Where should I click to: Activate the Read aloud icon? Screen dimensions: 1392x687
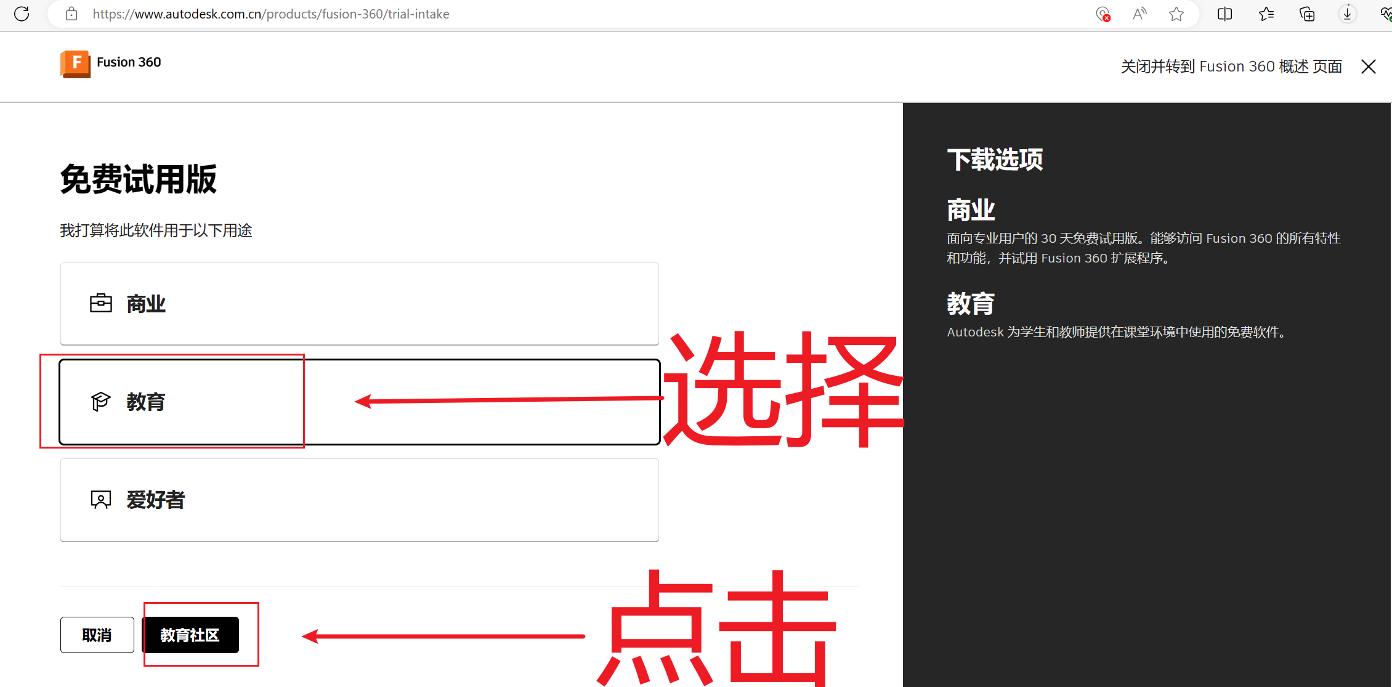[1139, 14]
